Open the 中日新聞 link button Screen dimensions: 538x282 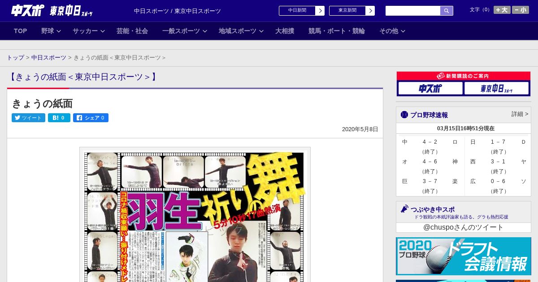pyautogui.click(x=297, y=11)
